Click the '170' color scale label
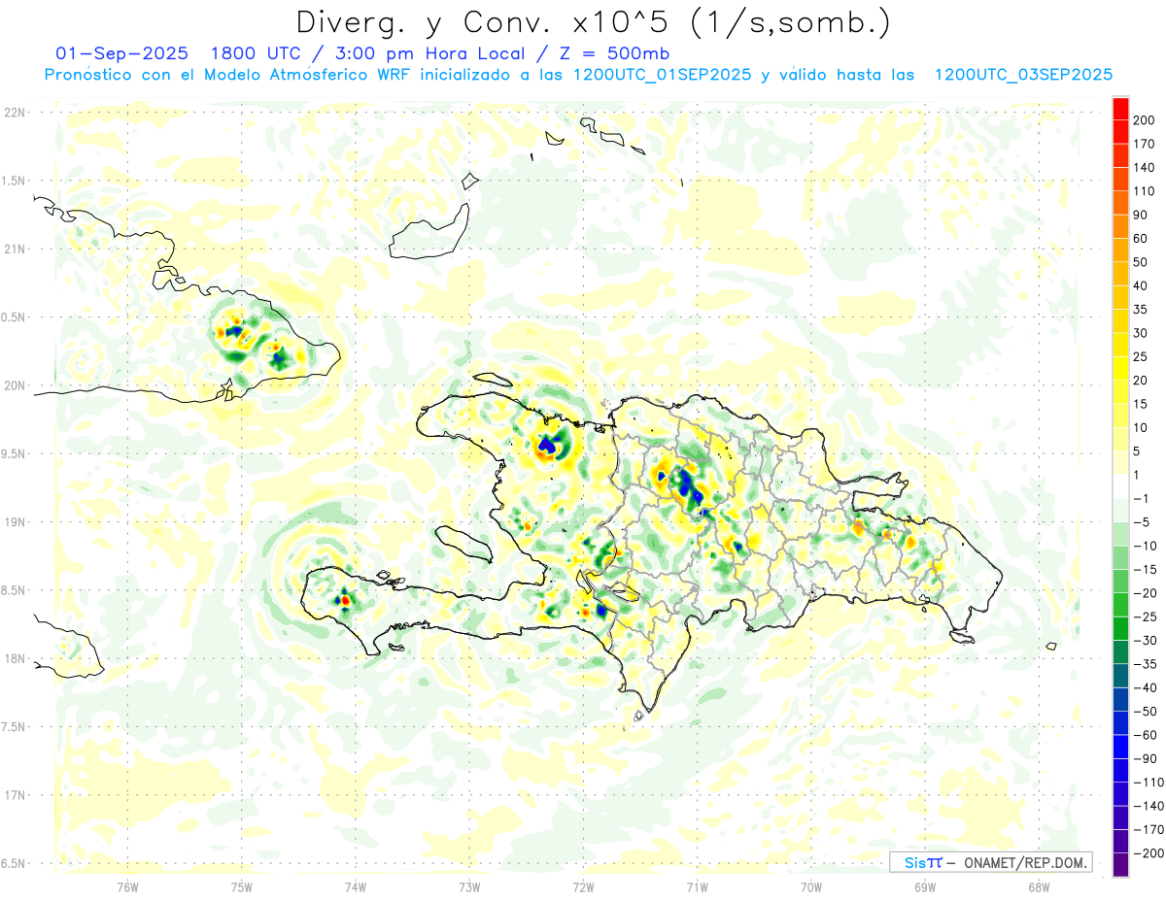1166x900 pixels. click(x=1143, y=144)
